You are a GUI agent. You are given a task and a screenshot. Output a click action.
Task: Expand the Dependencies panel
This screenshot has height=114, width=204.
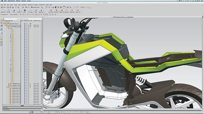[x=22, y=109]
